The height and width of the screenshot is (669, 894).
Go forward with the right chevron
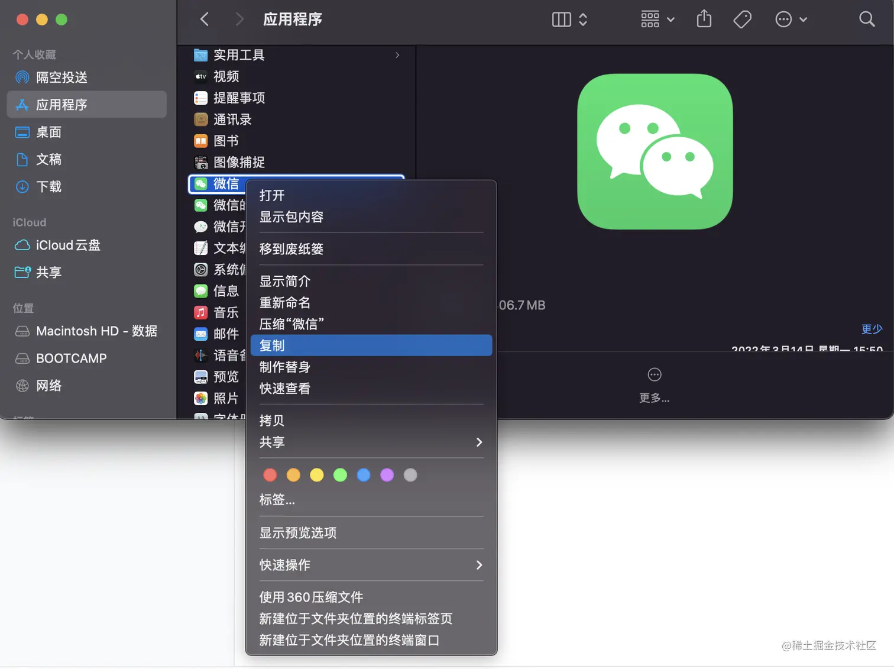pyautogui.click(x=239, y=20)
